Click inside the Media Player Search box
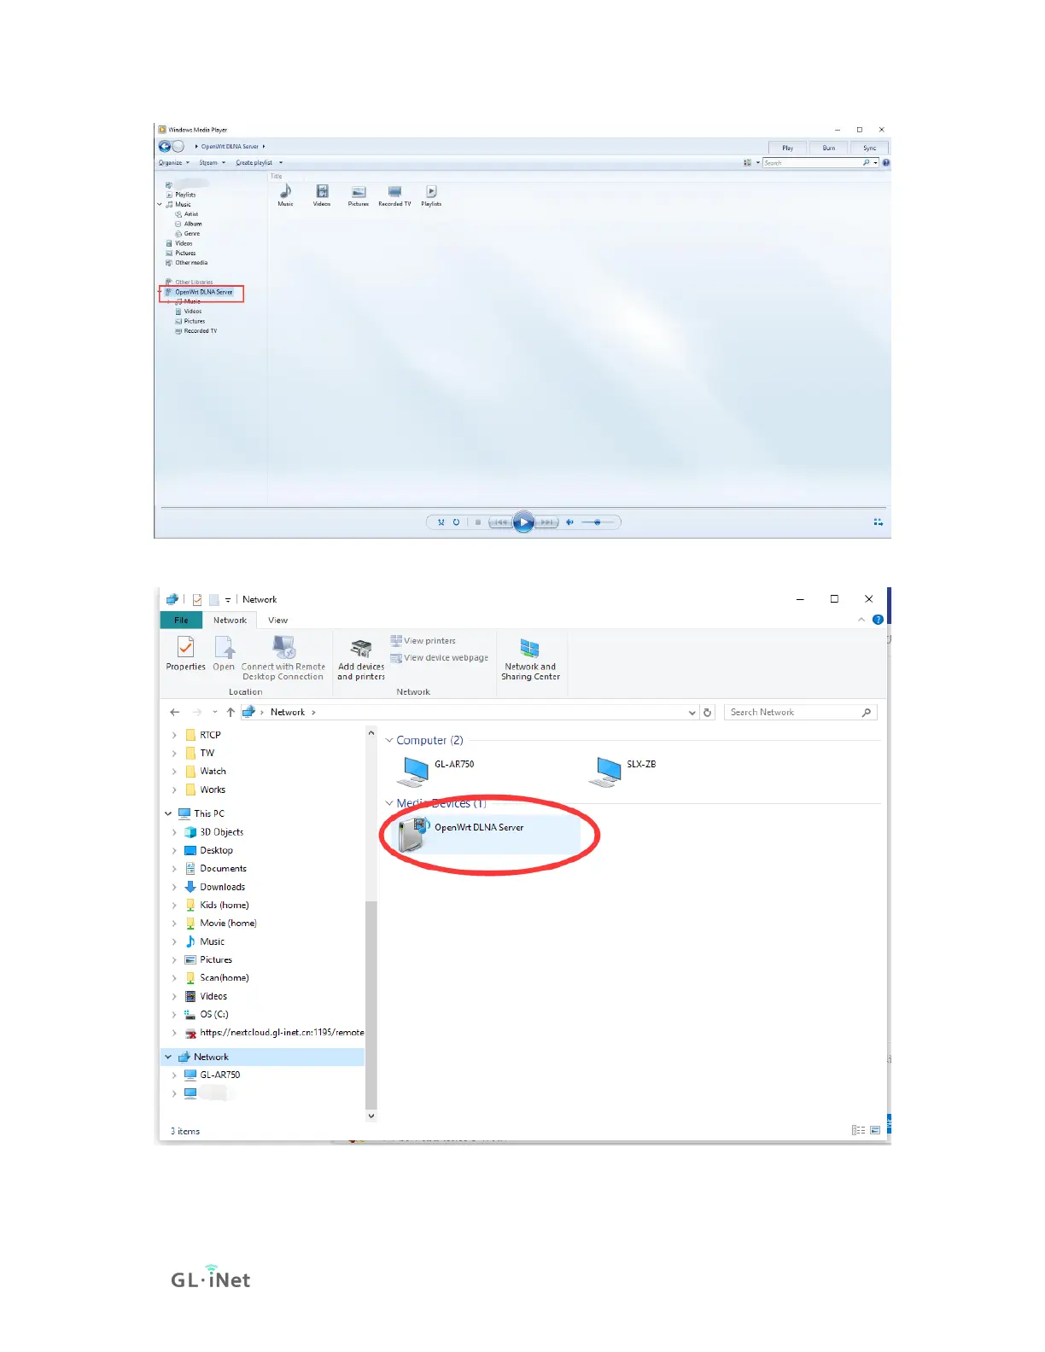The height and width of the screenshot is (1352, 1045). tap(812, 162)
